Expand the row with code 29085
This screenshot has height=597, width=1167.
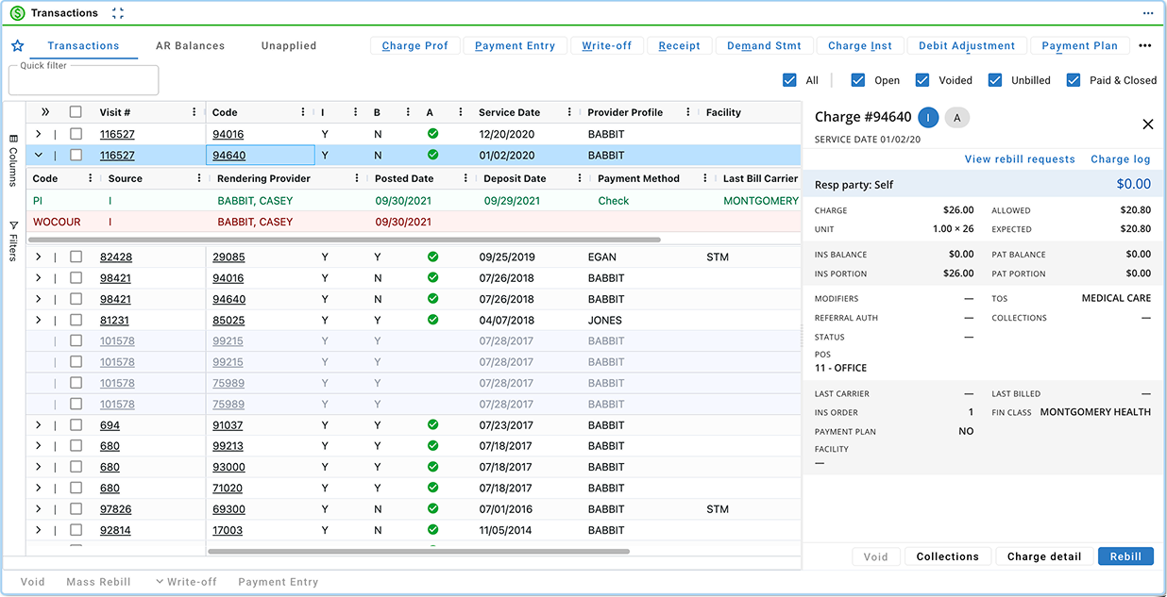(39, 257)
